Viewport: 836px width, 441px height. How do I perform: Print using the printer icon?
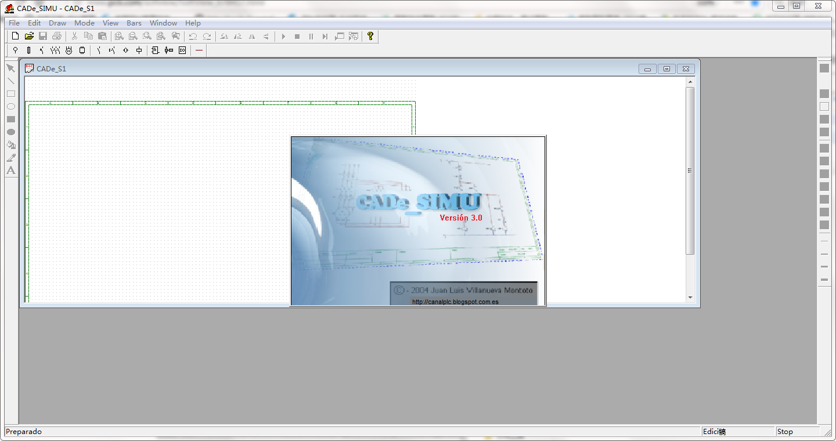coord(56,36)
